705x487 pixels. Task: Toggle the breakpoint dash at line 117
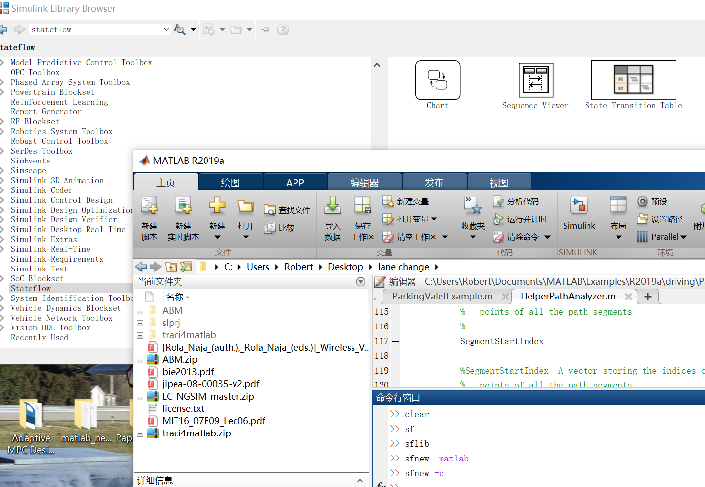pos(395,341)
